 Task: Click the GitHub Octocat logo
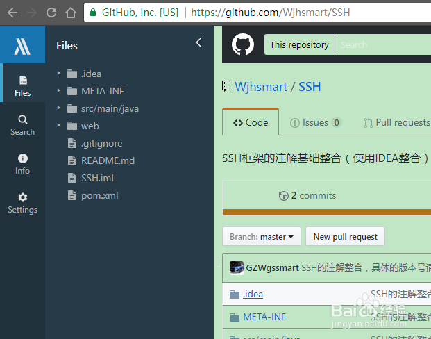coord(243,44)
